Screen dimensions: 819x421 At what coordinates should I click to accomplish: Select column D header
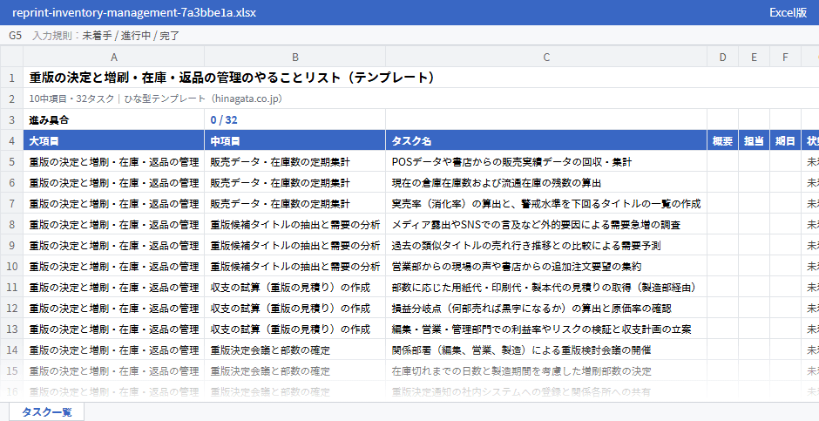[x=722, y=57]
